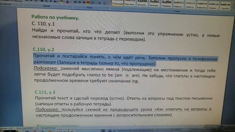Click the paragraph Shading paint bucket

pyautogui.click(x=99, y=3)
